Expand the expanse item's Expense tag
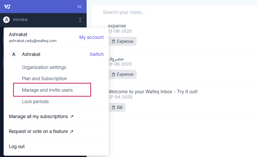Viewport: 257px width, 157px height. point(122,41)
